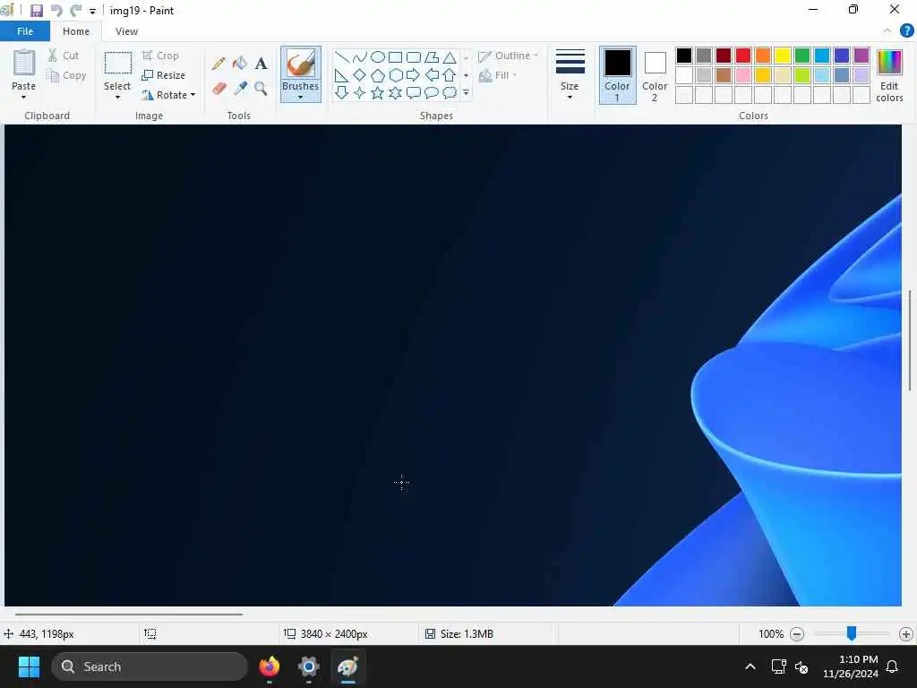Show hidden system tray icons

point(750,666)
